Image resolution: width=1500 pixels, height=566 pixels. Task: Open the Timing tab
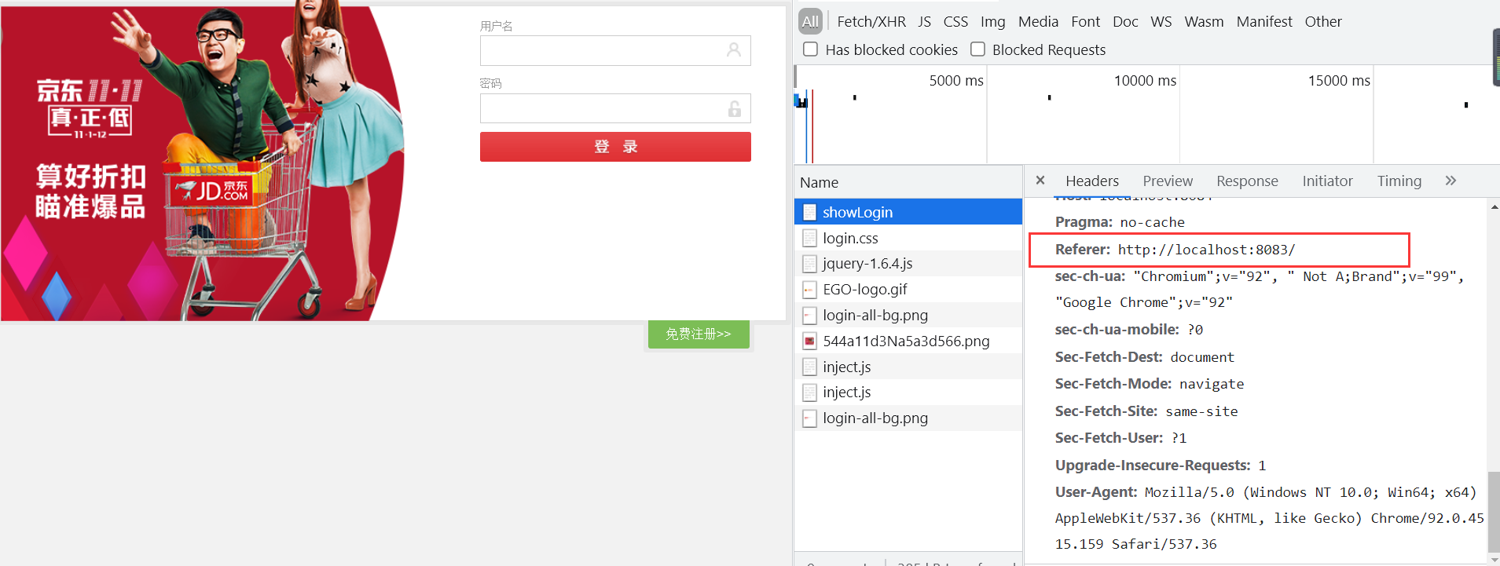(x=1399, y=181)
